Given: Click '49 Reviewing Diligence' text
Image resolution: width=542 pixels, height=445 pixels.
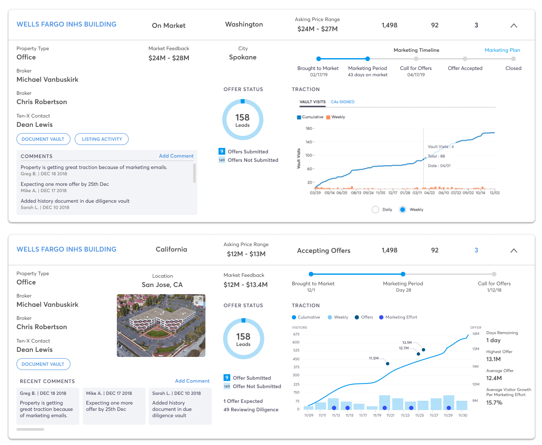Looking at the screenshot, I should [x=251, y=410].
